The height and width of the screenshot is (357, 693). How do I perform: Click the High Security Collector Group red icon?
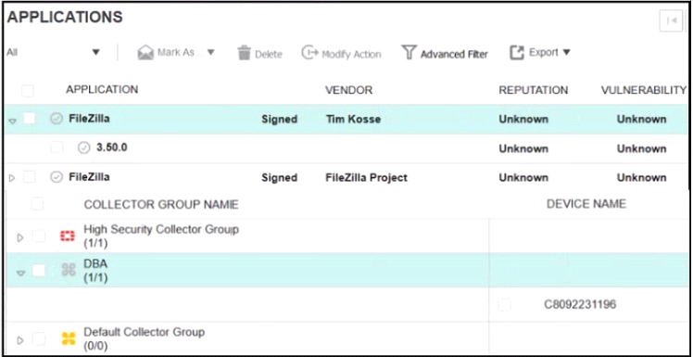[68, 237]
